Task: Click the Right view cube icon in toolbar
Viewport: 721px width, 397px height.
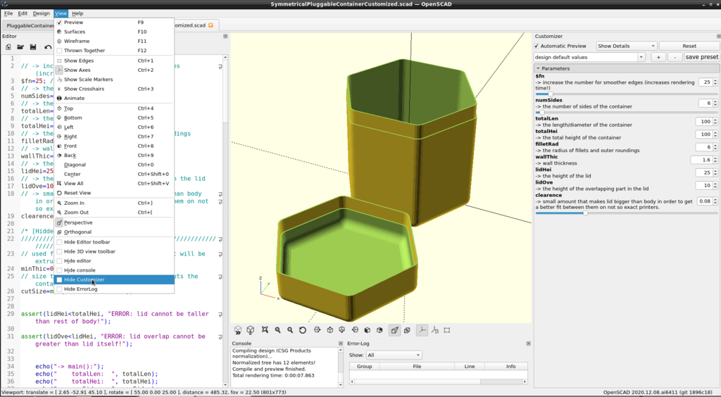Action: pos(318,330)
